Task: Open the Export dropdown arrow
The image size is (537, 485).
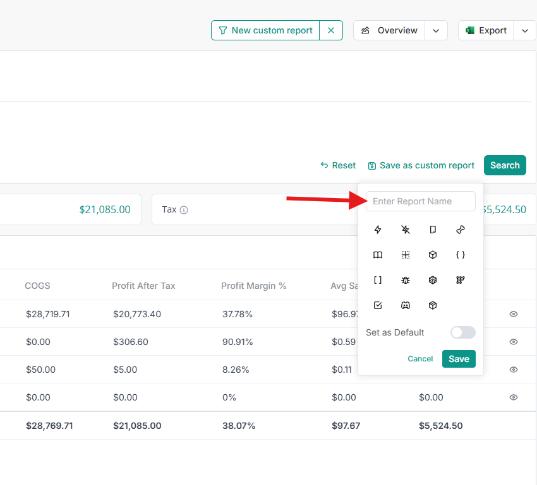Action: click(525, 30)
